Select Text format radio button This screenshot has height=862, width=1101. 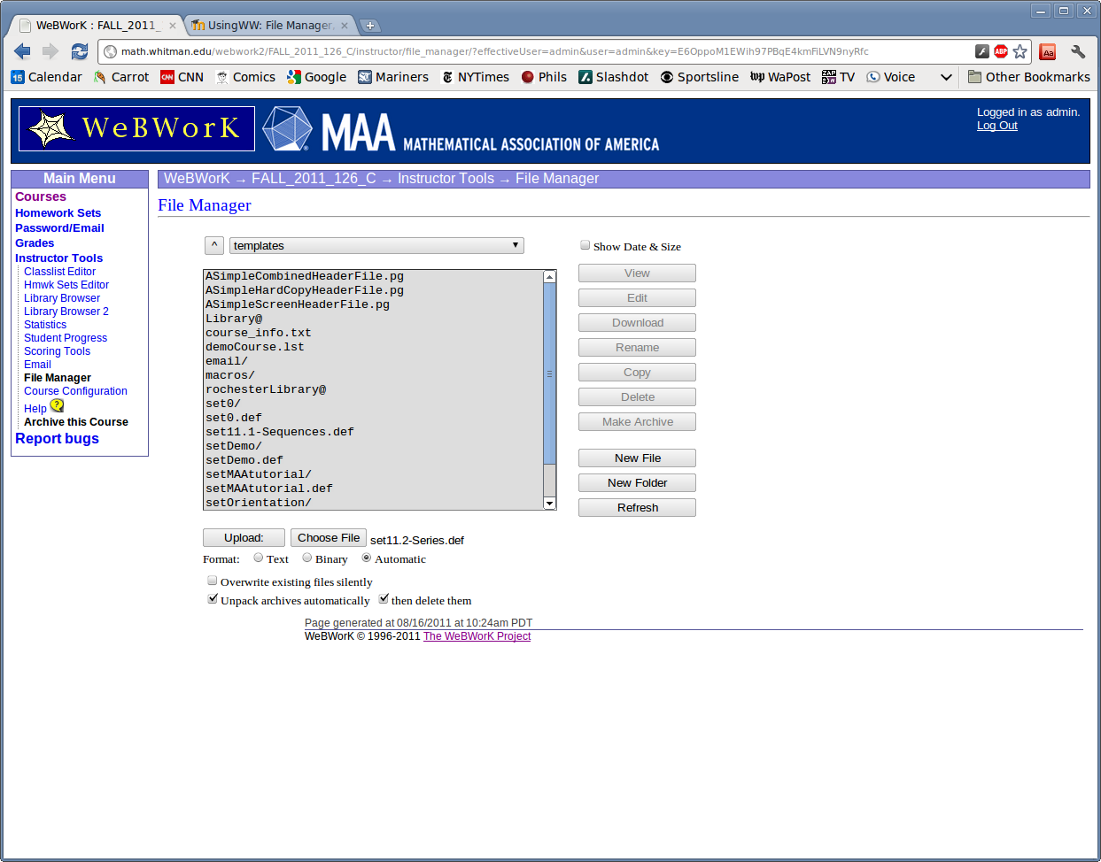pos(259,558)
